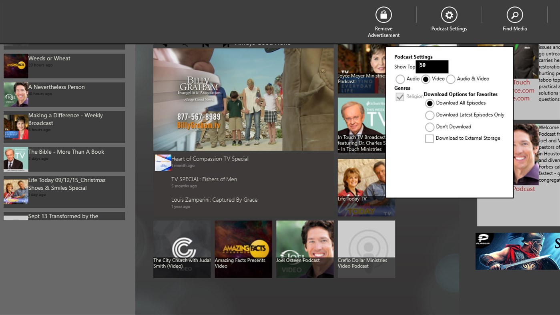
Task: Open the Amazing Facts Presents Video thumbnail
Action: pos(243,249)
